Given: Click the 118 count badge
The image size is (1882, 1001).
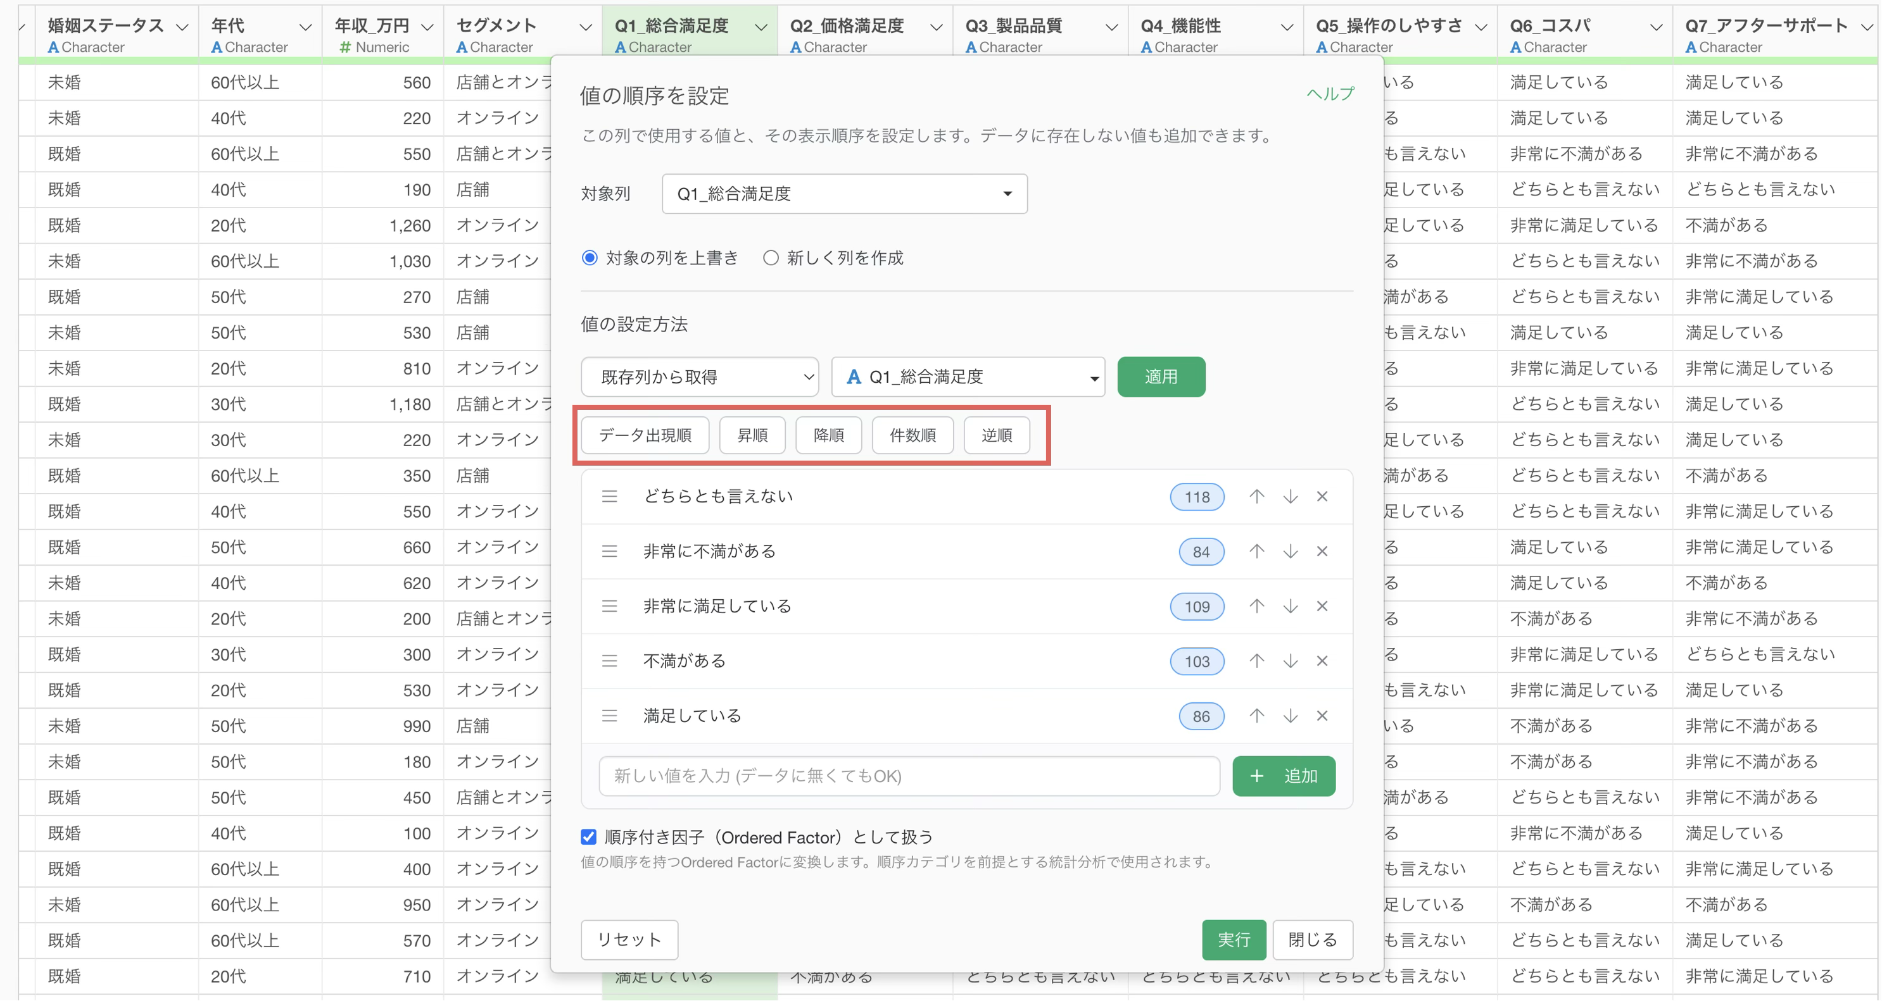Looking at the screenshot, I should 1197,497.
